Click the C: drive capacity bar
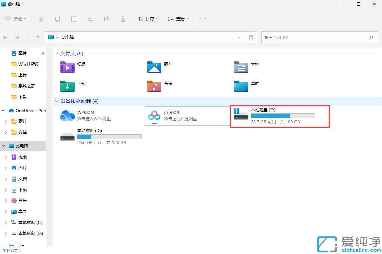Screen dimensions: 382x254 click(283, 115)
